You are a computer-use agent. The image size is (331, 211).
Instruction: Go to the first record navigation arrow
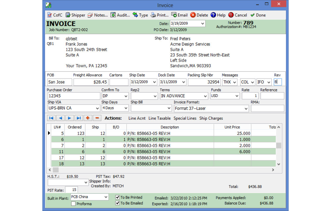pos(51,118)
